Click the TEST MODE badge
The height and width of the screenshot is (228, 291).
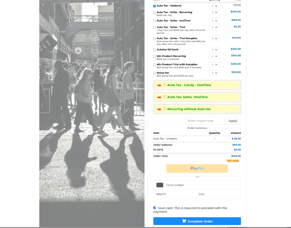[233, 161]
